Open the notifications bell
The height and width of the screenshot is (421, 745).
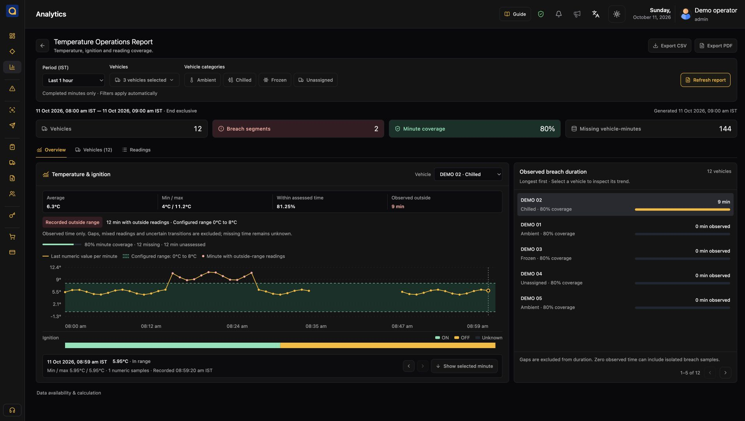(558, 14)
